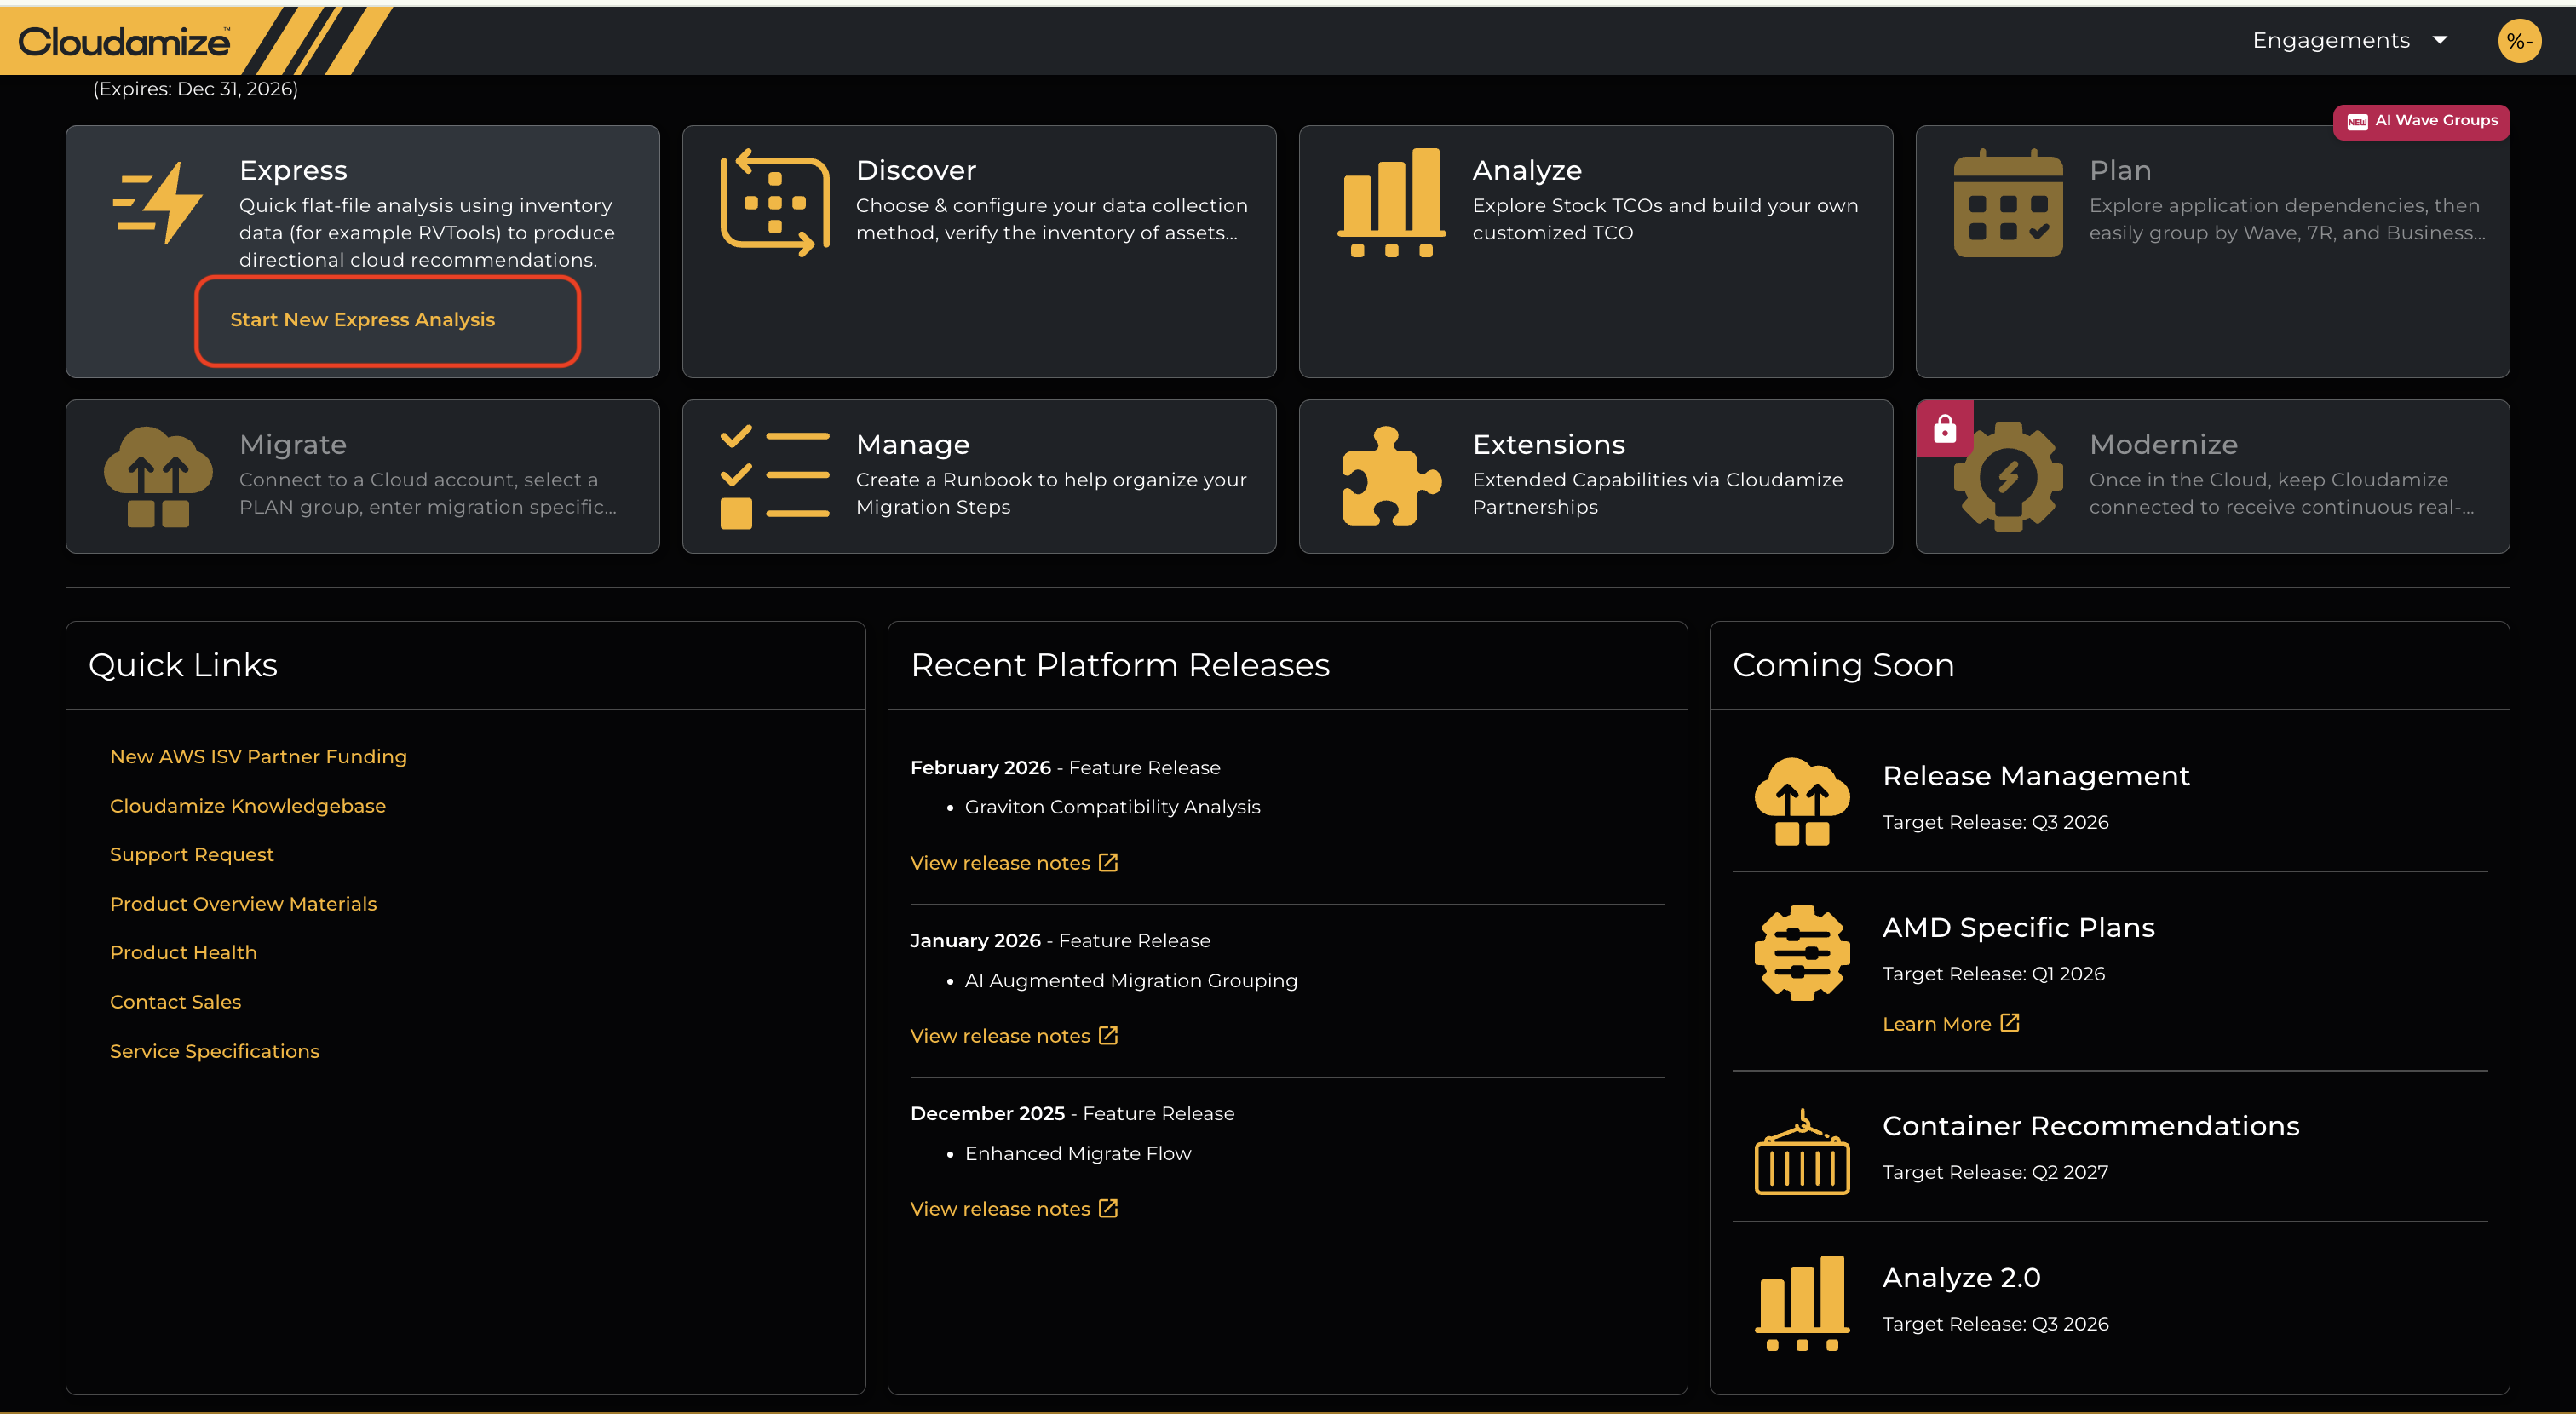Click the Analyze 2.0 chart icon
2576x1414 pixels.
(1802, 1303)
